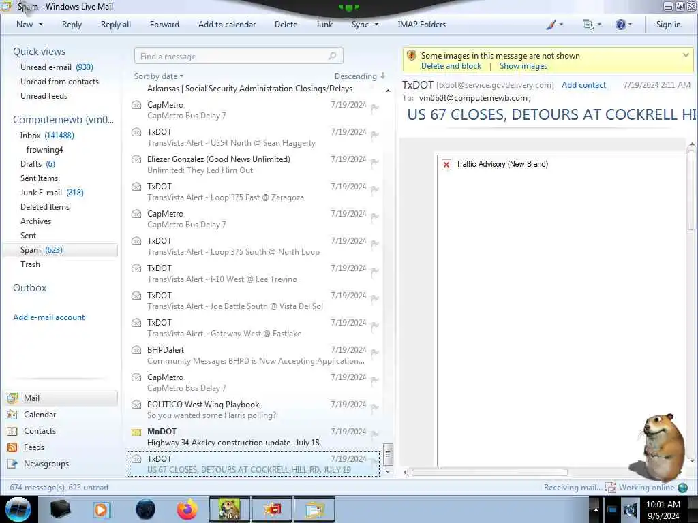Flag the TxDOT Gateway West message
Viewport: 698px width, 523px height.
click(374, 326)
